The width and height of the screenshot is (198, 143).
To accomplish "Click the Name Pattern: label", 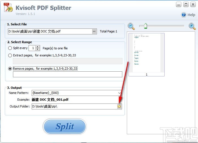I will click(19, 93).
